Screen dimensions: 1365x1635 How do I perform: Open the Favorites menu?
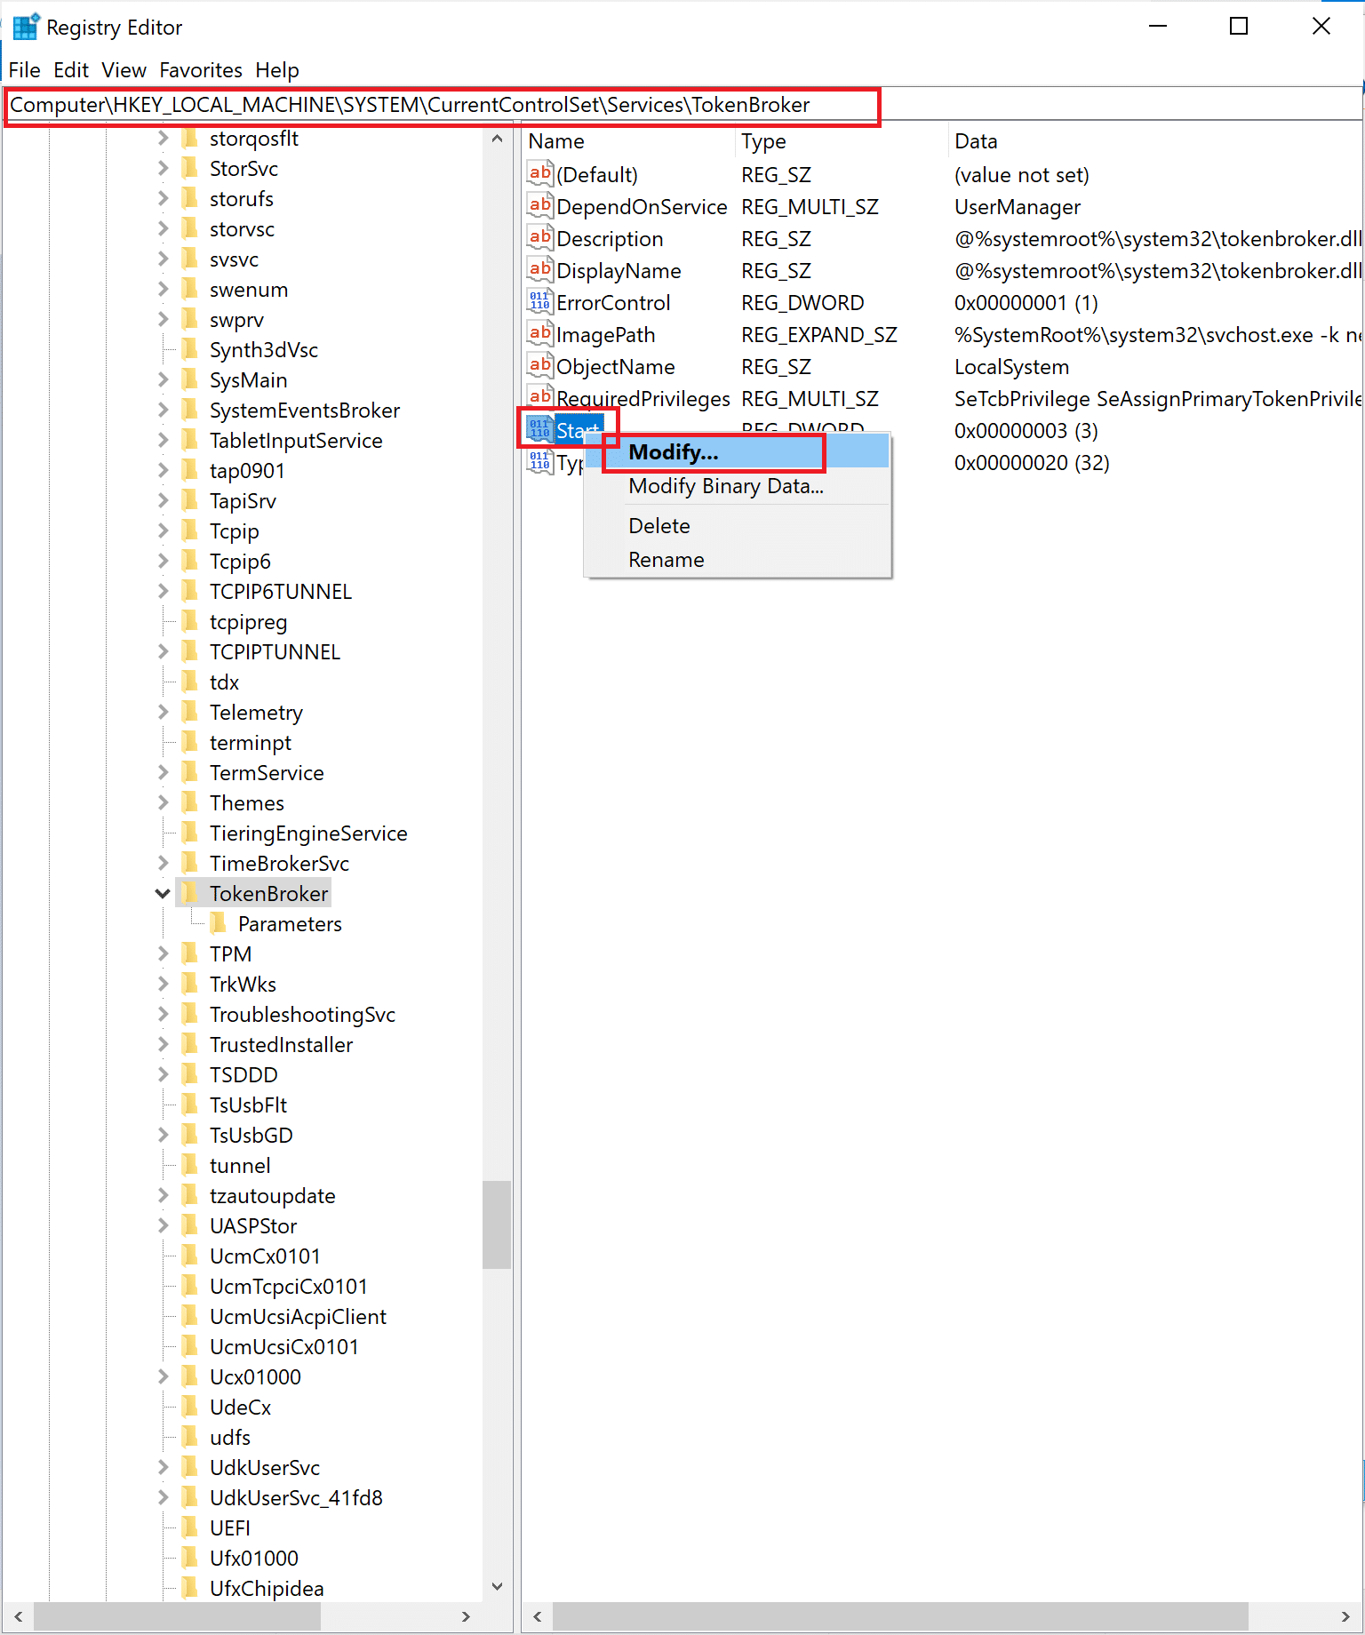[201, 69]
